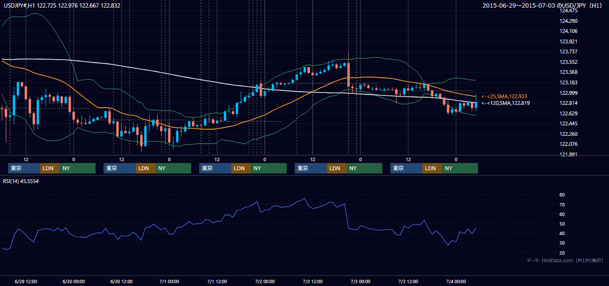Pick RSI scale value 30
The width and height of the screenshot is (609, 286).
pyautogui.click(x=562, y=243)
